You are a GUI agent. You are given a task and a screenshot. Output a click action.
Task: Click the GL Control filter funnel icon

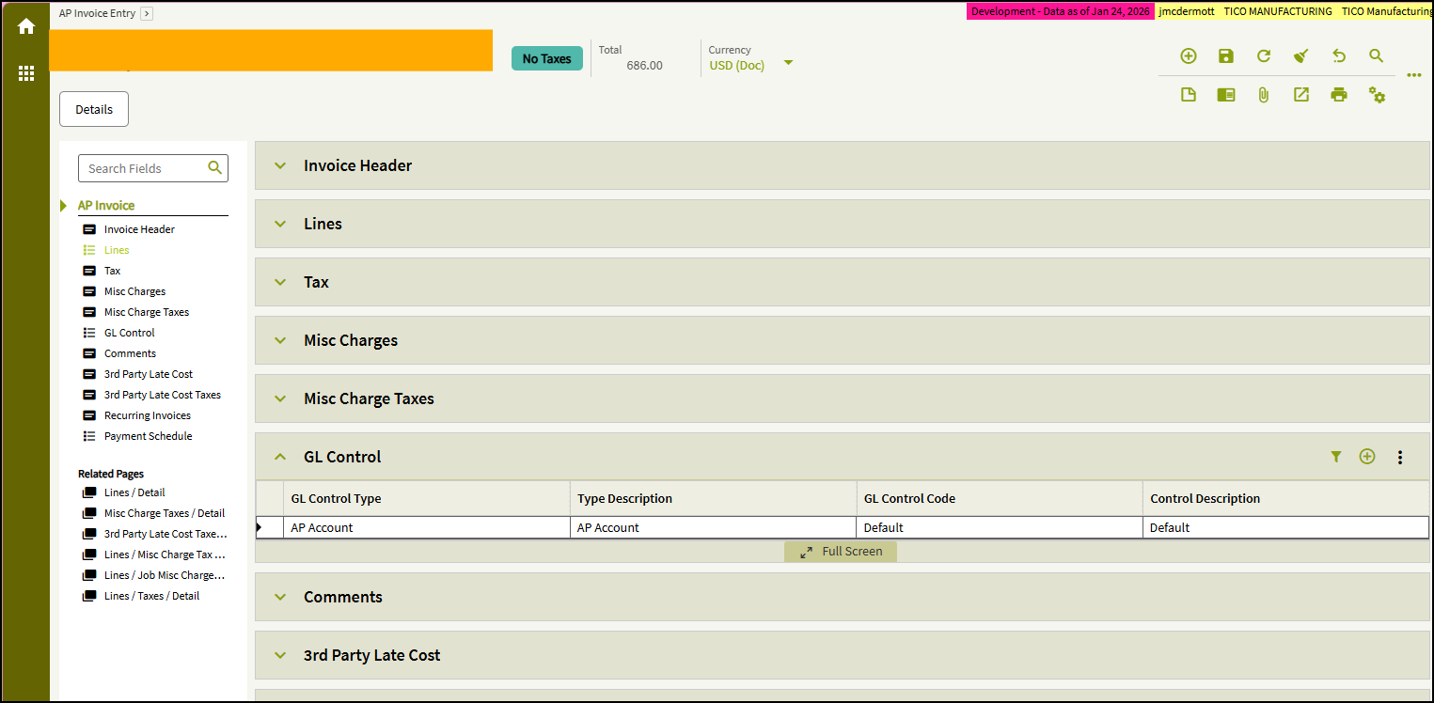[1336, 457]
